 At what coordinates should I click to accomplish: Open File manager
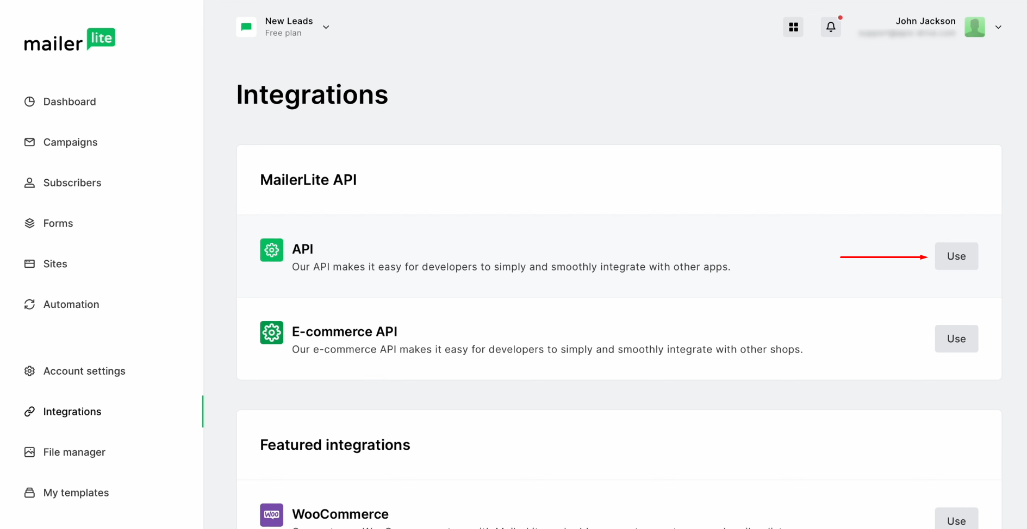[x=74, y=452]
